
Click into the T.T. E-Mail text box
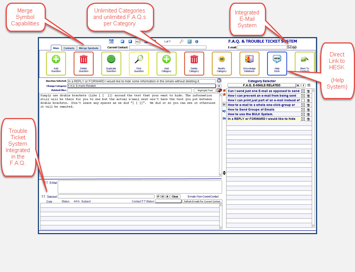click(140, 187)
